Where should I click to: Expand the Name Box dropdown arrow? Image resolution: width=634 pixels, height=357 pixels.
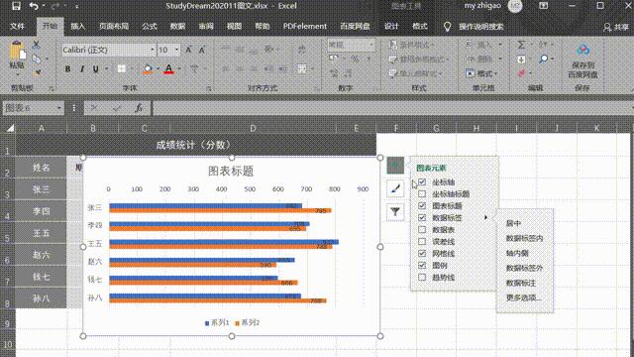click(x=59, y=108)
